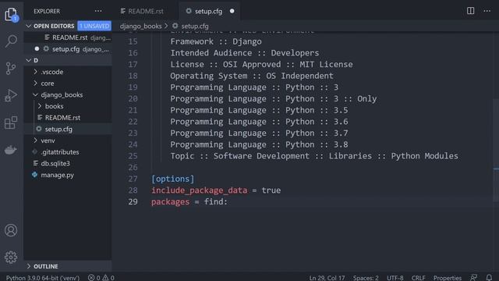499x281 pixels.
Task: Click line number 26 in gutter
Action: (133, 167)
